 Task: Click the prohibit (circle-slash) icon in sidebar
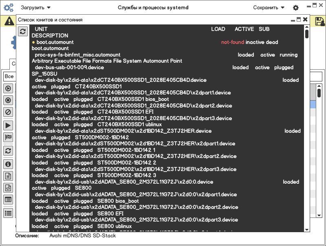[x=8, y=112]
